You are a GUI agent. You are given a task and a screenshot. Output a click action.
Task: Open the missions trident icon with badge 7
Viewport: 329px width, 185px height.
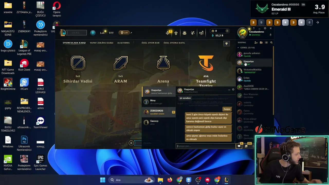pos(168,33)
